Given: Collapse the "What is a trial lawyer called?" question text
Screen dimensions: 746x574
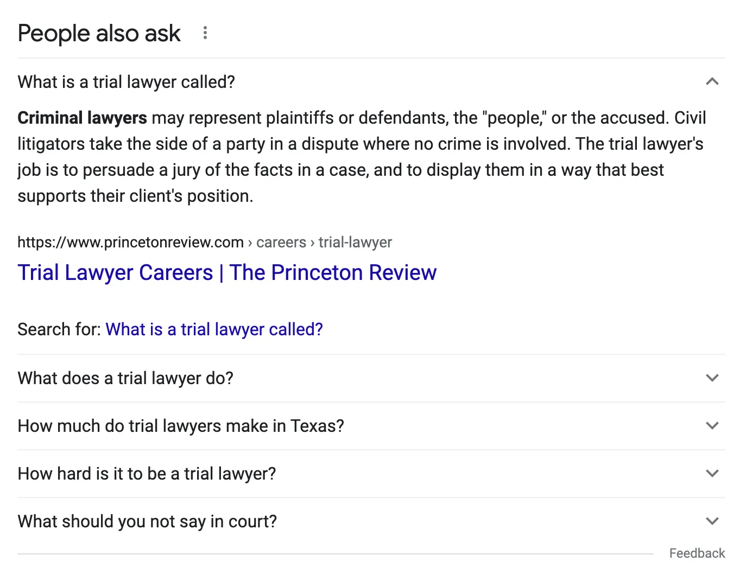Looking at the screenshot, I should tap(126, 82).
